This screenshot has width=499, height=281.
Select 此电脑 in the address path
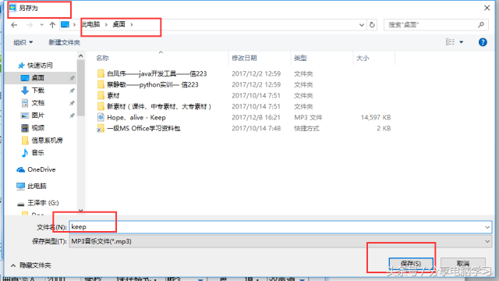click(x=91, y=24)
